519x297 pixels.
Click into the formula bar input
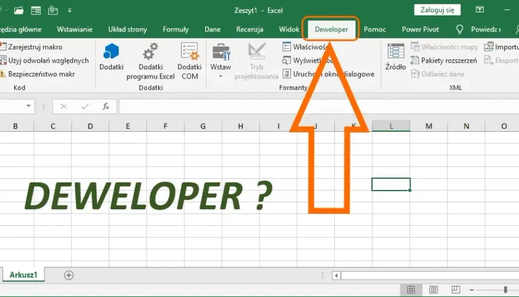click(319, 106)
